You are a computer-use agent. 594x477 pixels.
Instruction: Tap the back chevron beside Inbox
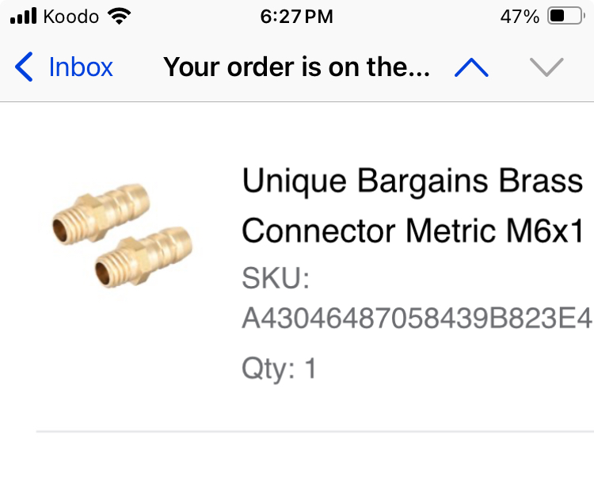point(25,67)
